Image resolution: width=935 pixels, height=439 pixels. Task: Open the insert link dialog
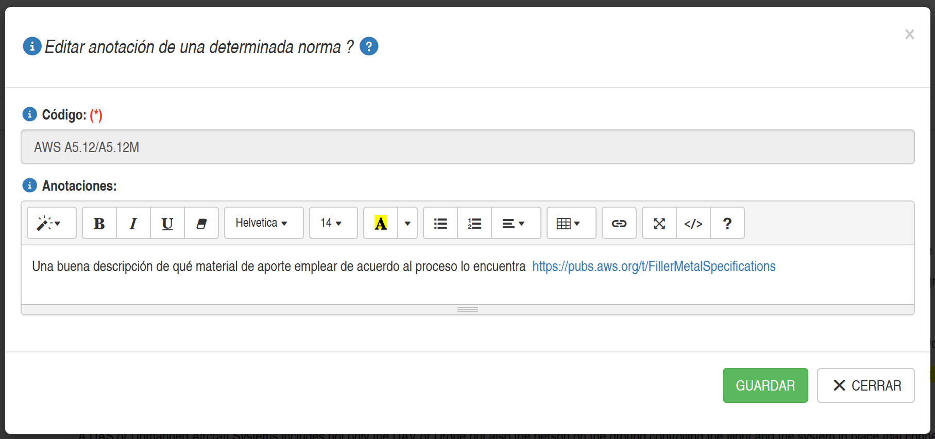[x=619, y=223]
